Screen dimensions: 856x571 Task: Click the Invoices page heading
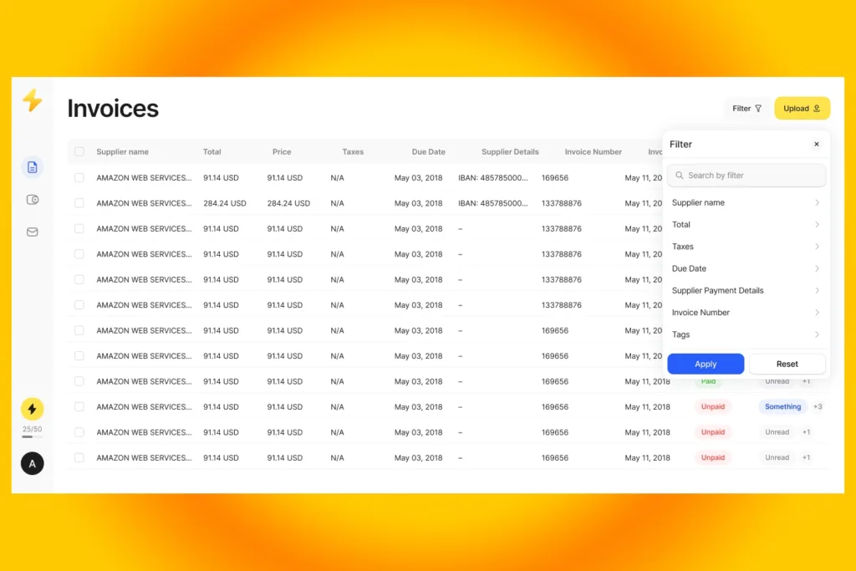113,109
